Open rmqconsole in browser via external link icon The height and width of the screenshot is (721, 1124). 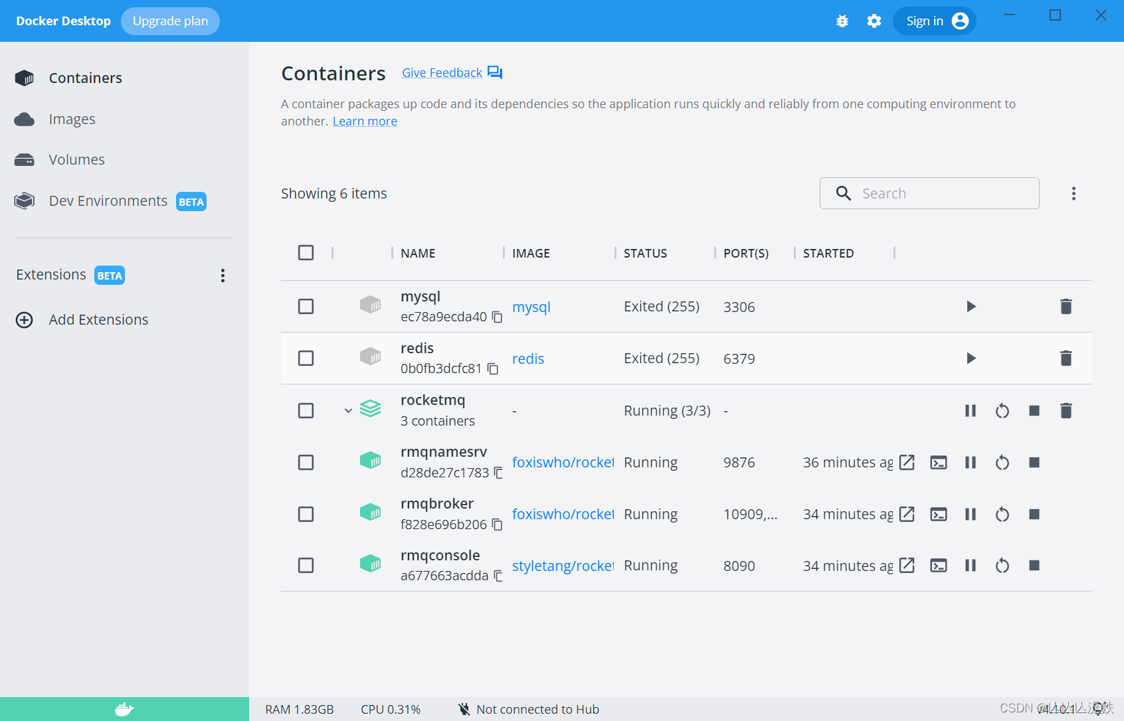pyautogui.click(x=906, y=565)
